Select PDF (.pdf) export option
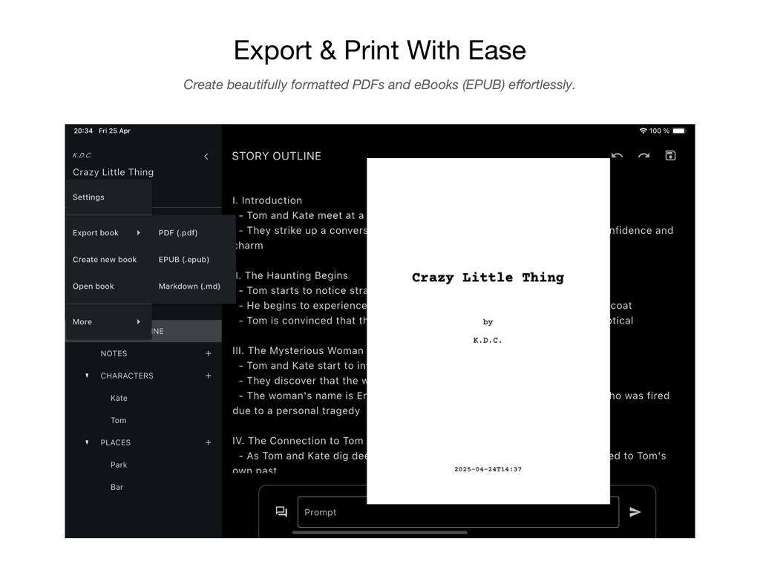Screen dimensions: 760x570 (178, 232)
